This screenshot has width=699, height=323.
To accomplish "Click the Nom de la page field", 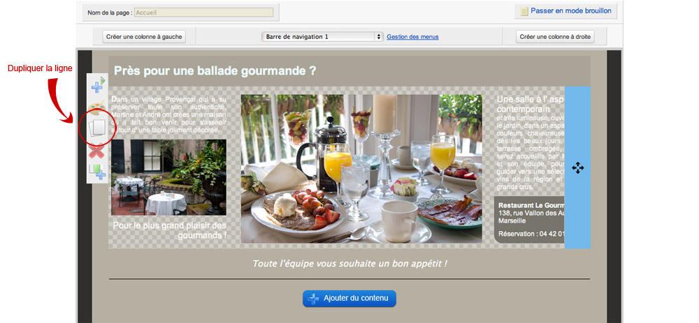I will coord(203,13).
